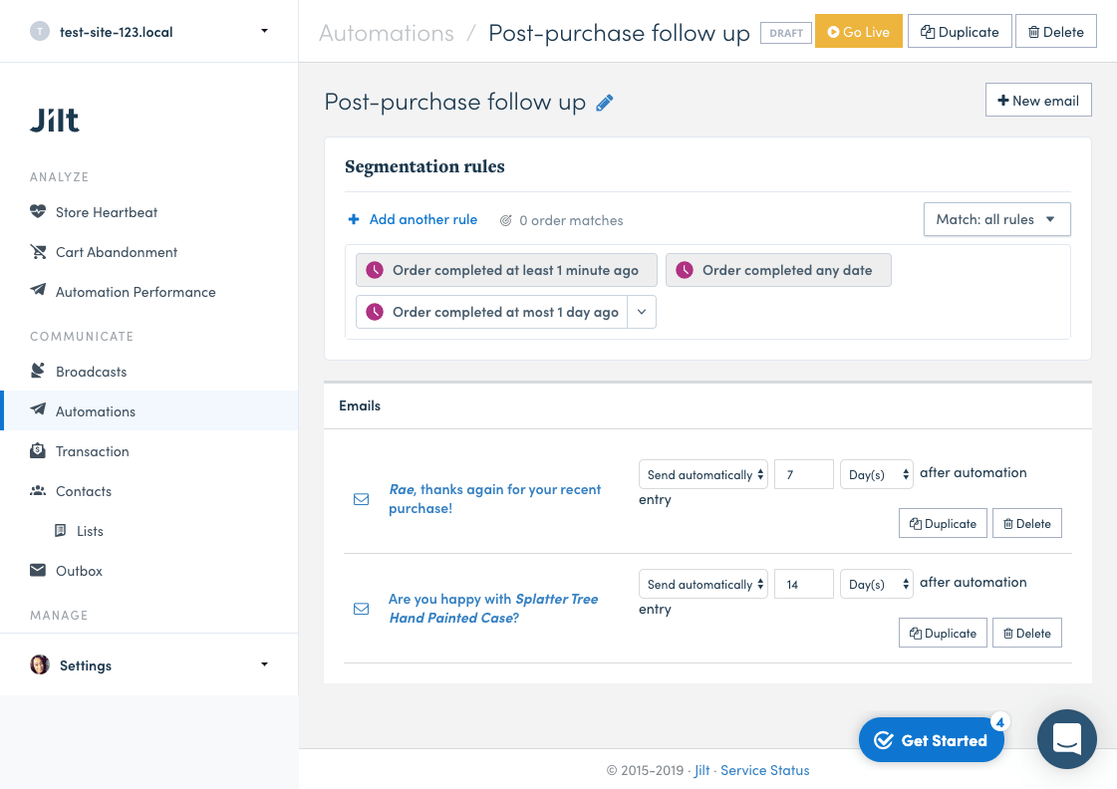Click the delay field showing 7
Image resolution: width=1117 pixels, height=789 pixels.
coord(803,475)
